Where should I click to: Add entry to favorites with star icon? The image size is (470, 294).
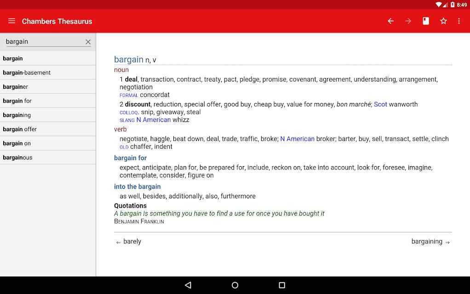(x=443, y=21)
